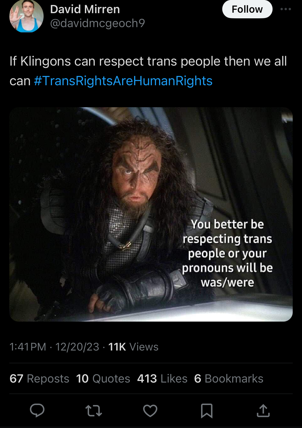
Task: Open the 6 Bookmarks count
Action: (229, 379)
